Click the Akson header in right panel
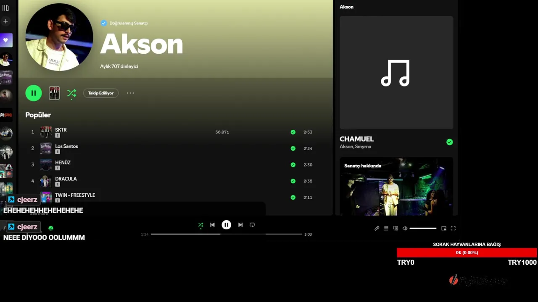The height and width of the screenshot is (302, 538). 346,7
